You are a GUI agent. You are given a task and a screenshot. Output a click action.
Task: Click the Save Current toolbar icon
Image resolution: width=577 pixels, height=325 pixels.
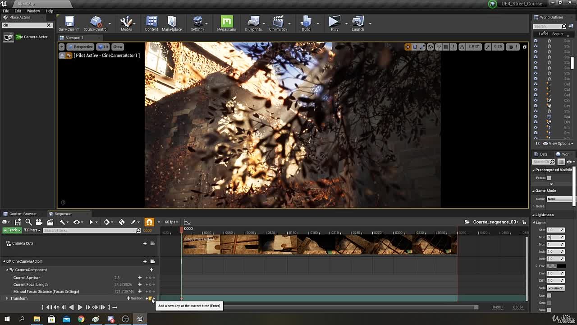(x=69, y=23)
